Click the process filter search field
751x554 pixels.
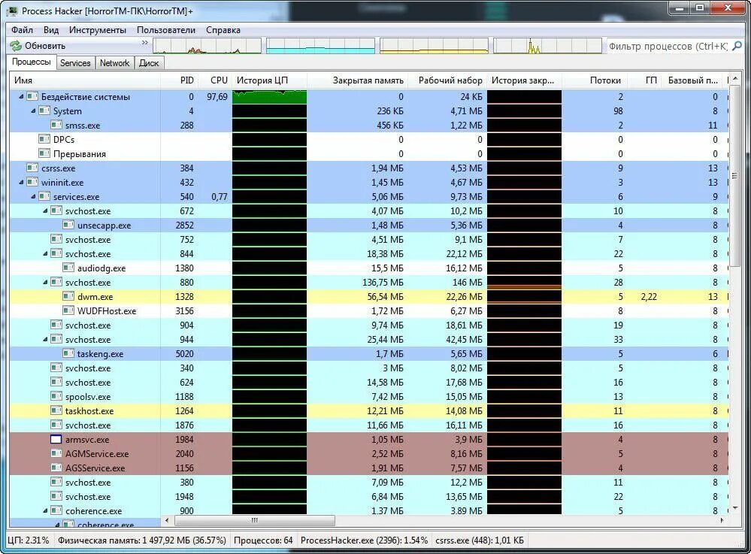tap(668, 46)
